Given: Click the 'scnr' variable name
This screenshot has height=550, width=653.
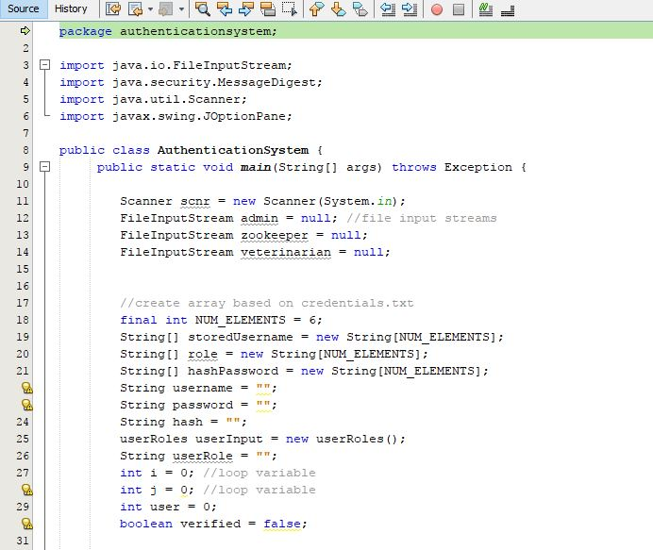Looking at the screenshot, I should tap(195, 201).
